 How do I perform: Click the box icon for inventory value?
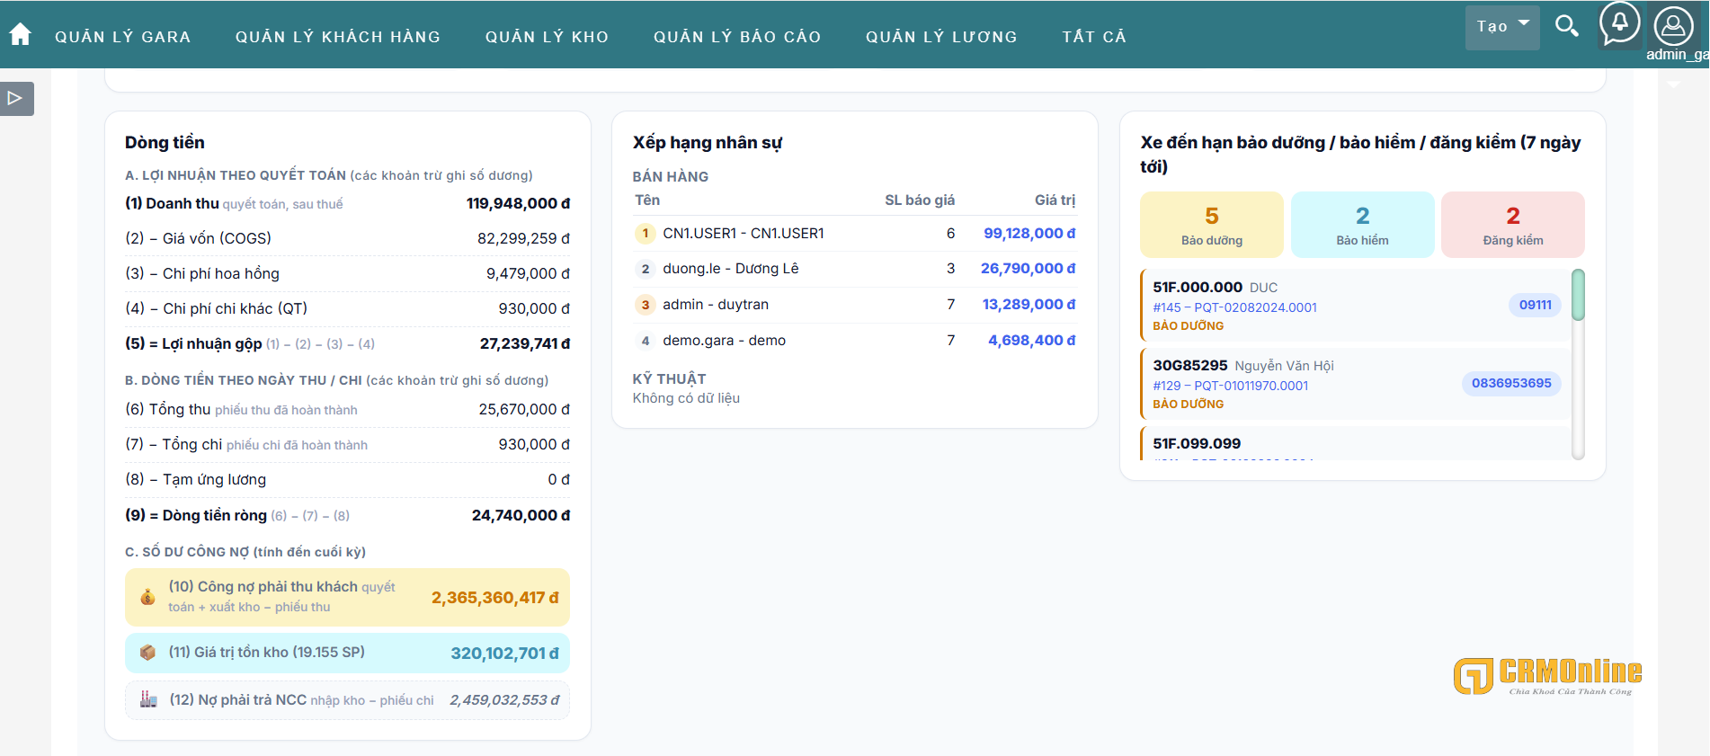tap(147, 653)
